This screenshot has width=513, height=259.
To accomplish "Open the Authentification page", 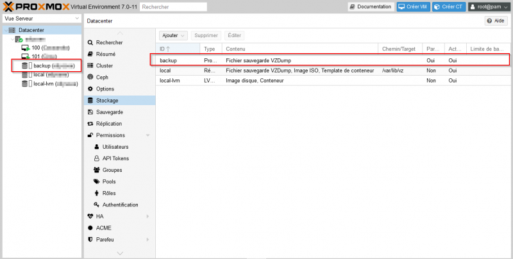I will 120,205.
